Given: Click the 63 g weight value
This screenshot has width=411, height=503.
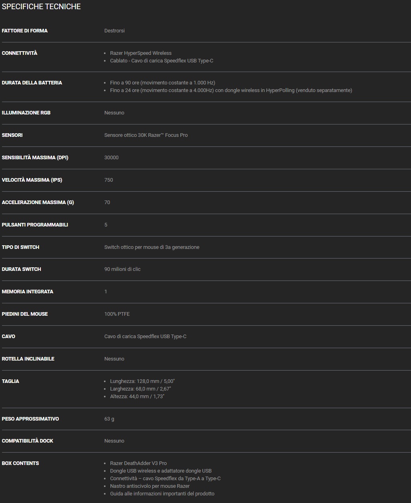Looking at the screenshot, I should (x=109, y=419).
